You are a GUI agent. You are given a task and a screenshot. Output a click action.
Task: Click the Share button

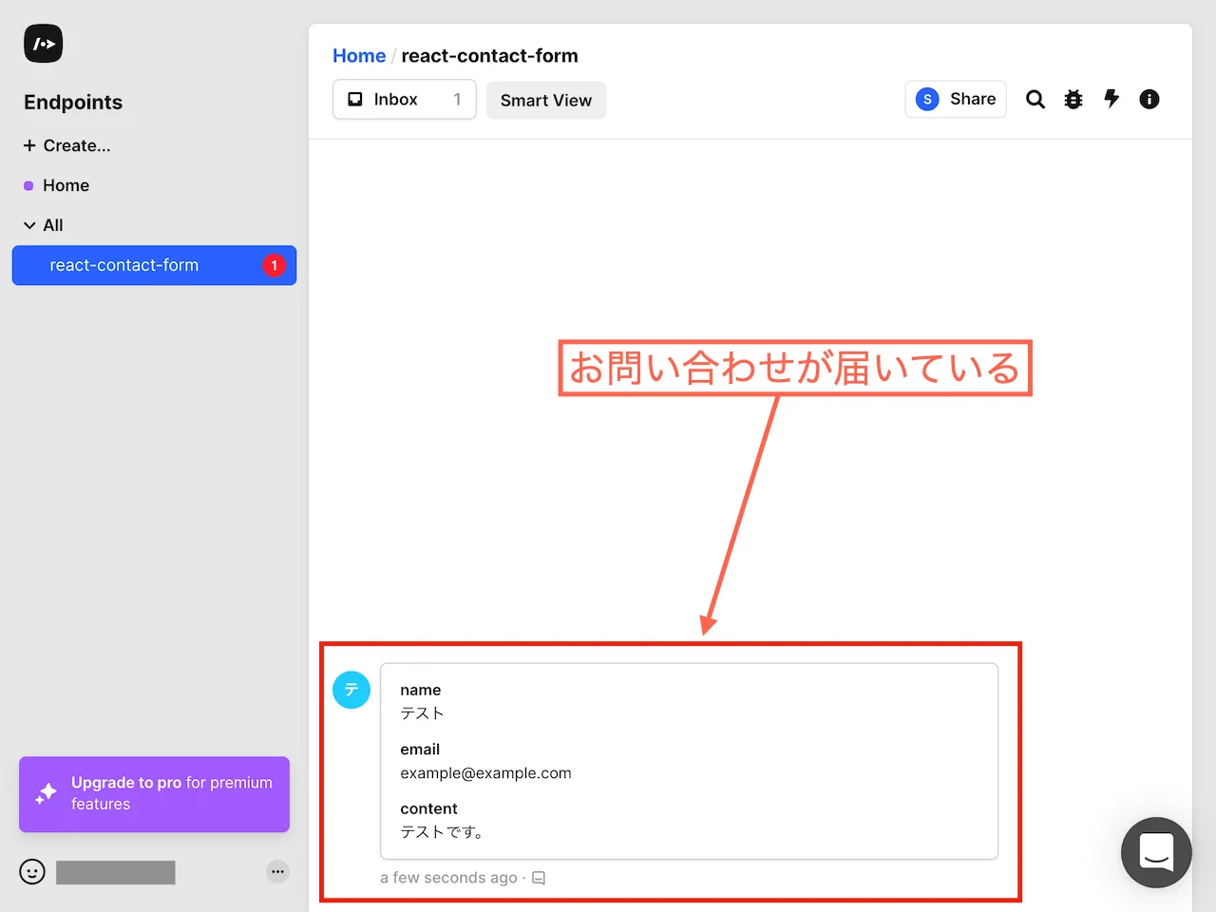(x=956, y=99)
